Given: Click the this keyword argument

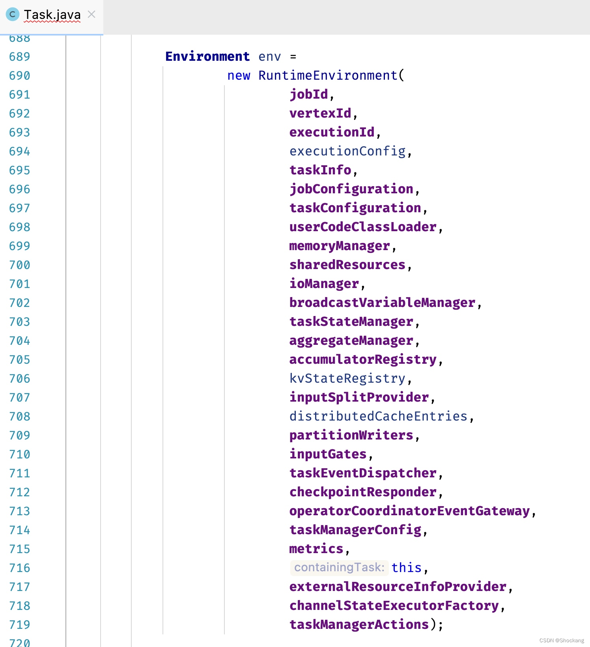Looking at the screenshot, I should pyautogui.click(x=407, y=568).
